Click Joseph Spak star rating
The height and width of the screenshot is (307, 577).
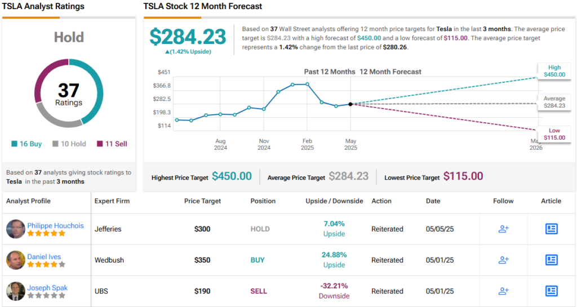click(46, 295)
